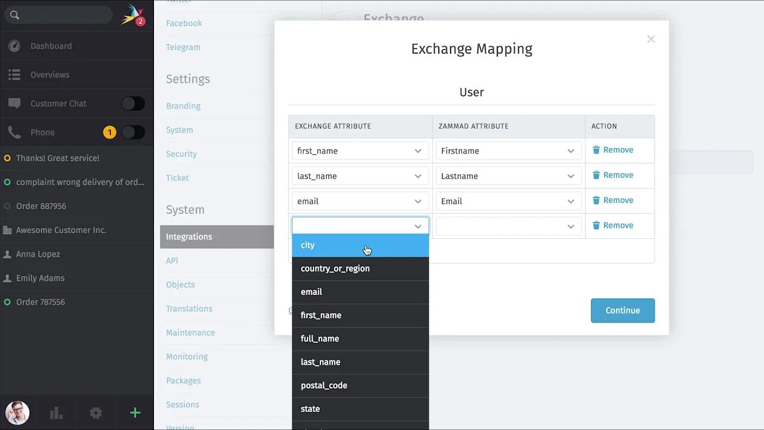Open the Telegram channel settings
764x430 pixels.
coord(183,47)
